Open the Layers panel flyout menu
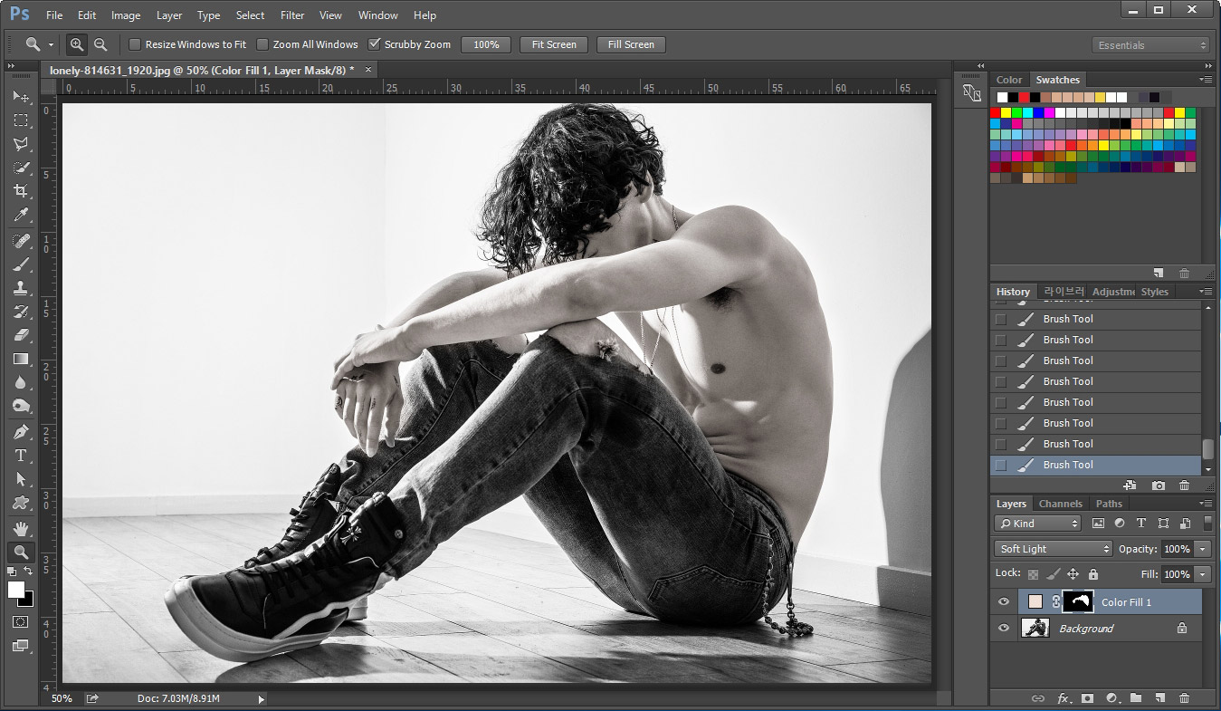Screen dimensions: 1221x711 [1206, 503]
